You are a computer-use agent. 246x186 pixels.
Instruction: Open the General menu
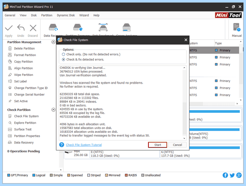[10, 15]
